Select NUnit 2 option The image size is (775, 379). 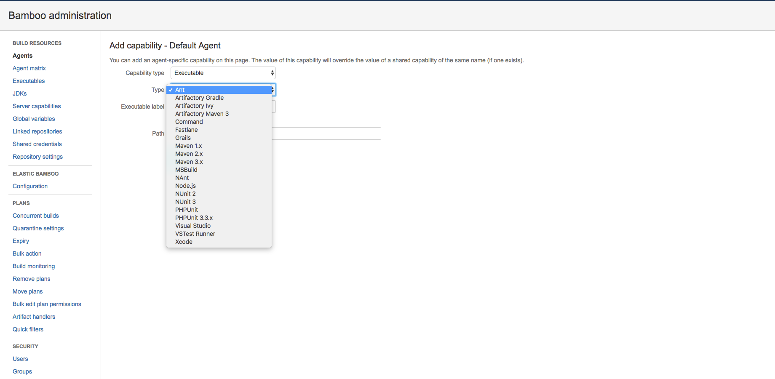click(219, 194)
